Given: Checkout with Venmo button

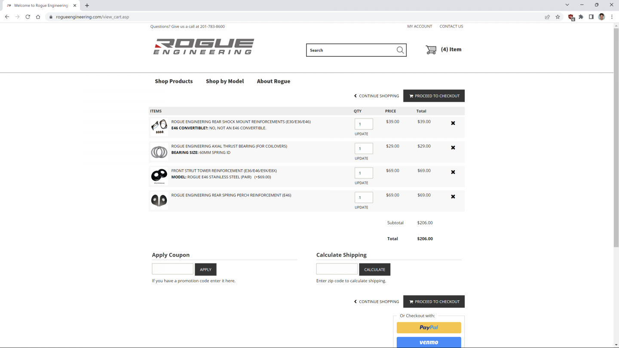Looking at the screenshot, I should coord(429,342).
